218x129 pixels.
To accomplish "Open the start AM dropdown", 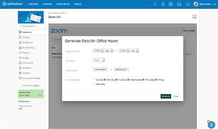I will click(x=109, y=51).
